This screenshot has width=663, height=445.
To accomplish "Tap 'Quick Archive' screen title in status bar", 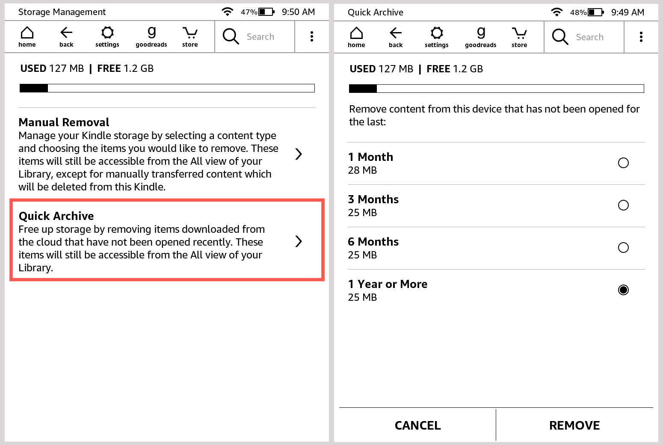I will coord(376,12).
